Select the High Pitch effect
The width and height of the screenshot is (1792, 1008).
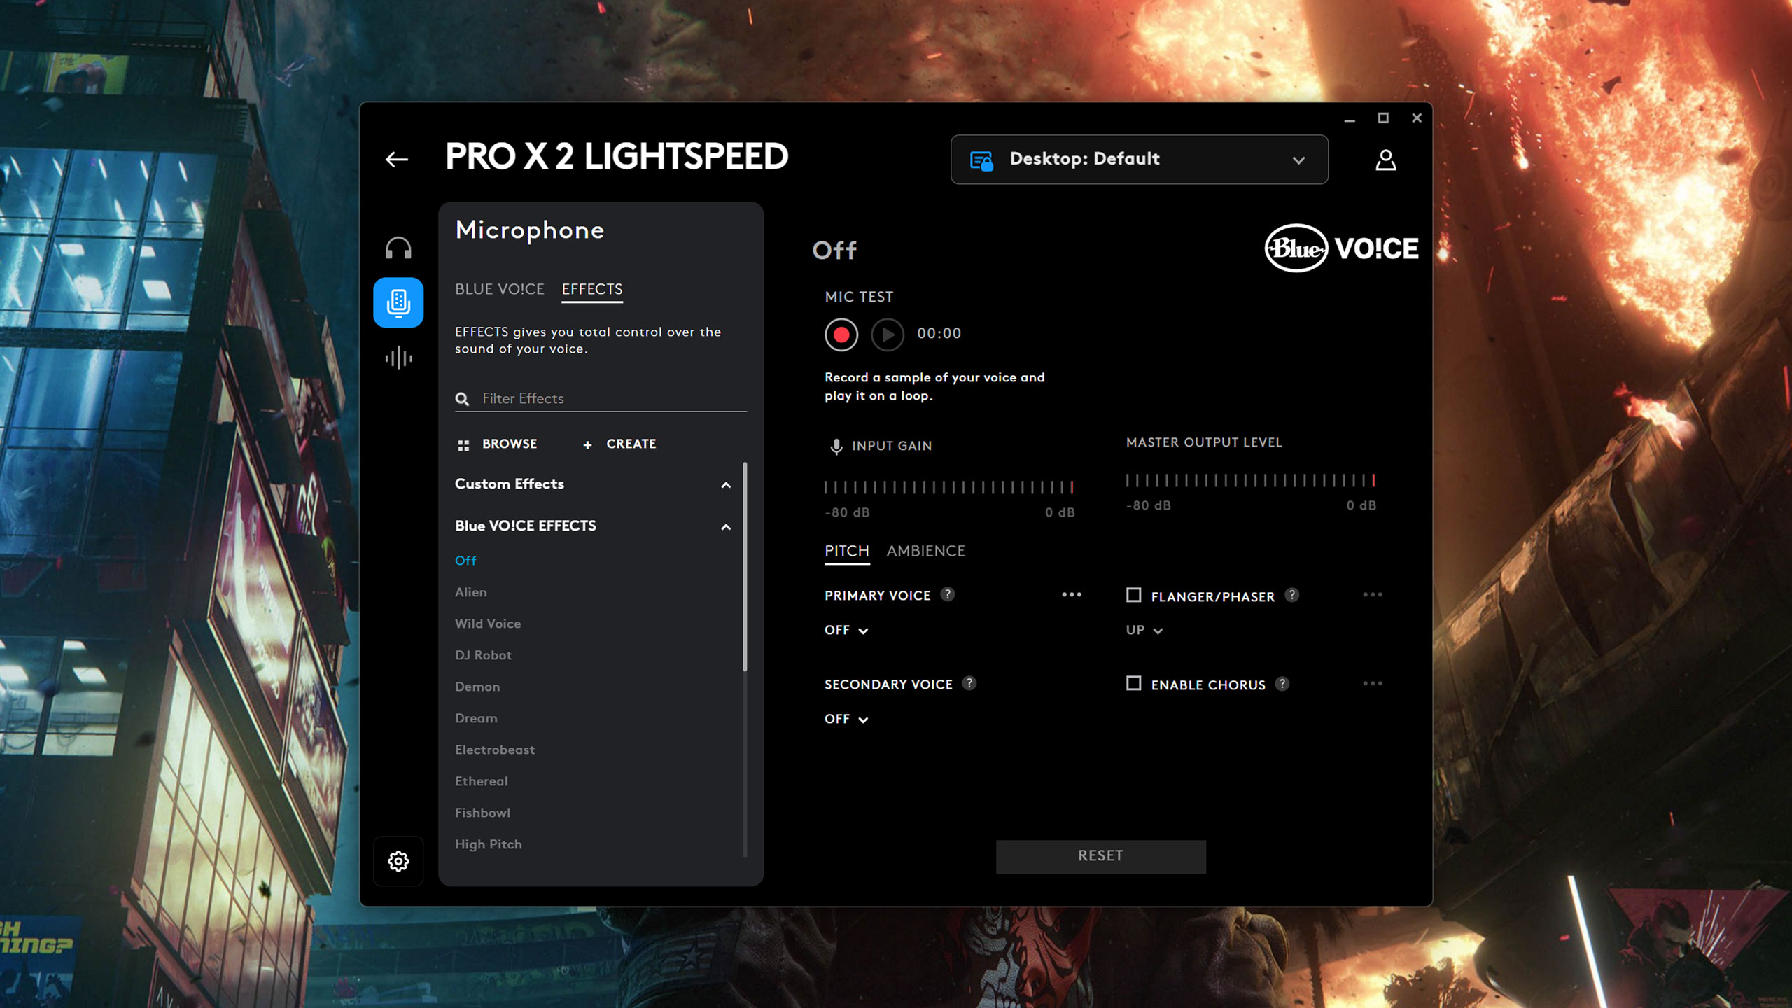[x=489, y=844]
